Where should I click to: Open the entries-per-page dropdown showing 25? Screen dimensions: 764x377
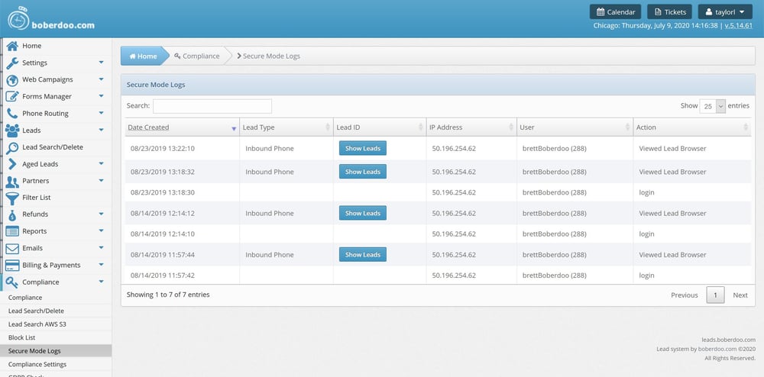(x=712, y=106)
